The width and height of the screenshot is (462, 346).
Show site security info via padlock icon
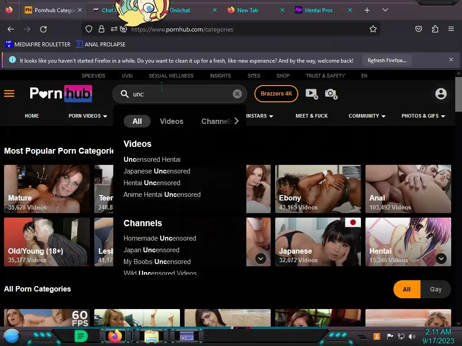click(x=102, y=29)
